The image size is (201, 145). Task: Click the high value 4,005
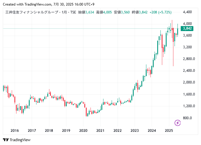coord(108,12)
